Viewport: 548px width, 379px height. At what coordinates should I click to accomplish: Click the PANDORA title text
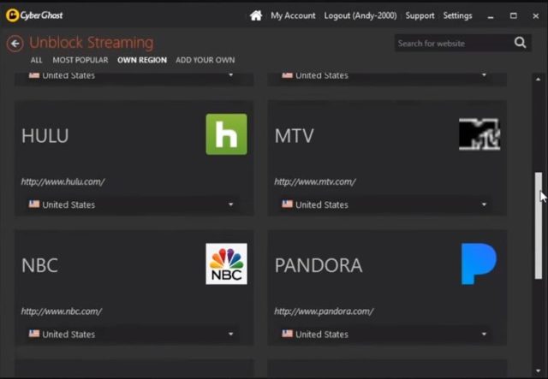(319, 265)
